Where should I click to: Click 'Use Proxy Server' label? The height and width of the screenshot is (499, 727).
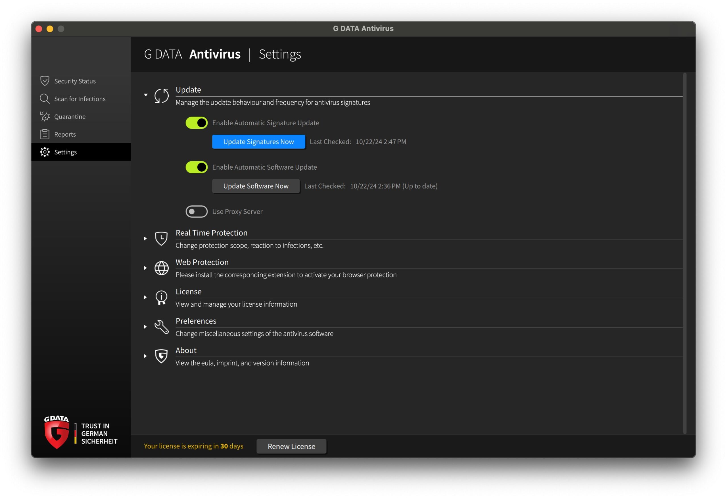coord(237,212)
